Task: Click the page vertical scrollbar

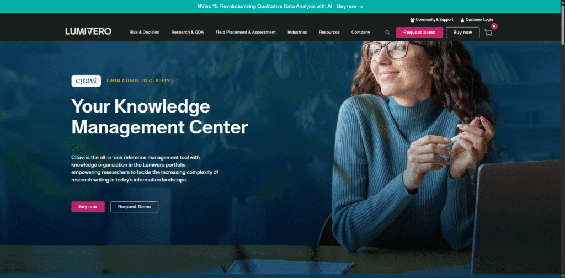Action: click(x=562, y=139)
